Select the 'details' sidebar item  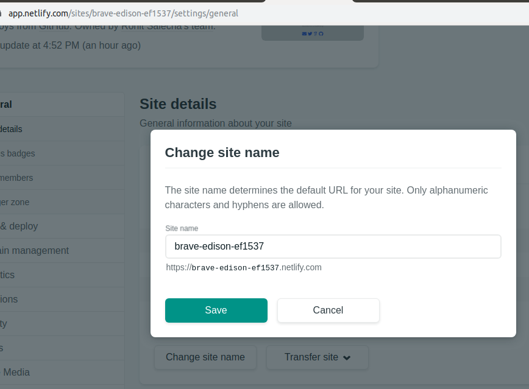[61, 129]
